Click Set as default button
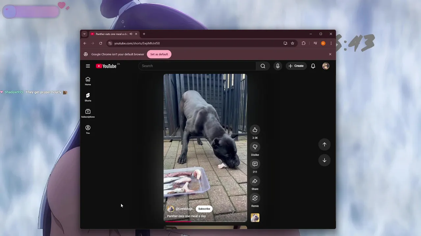This screenshot has width=421, height=236. (x=159, y=54)
